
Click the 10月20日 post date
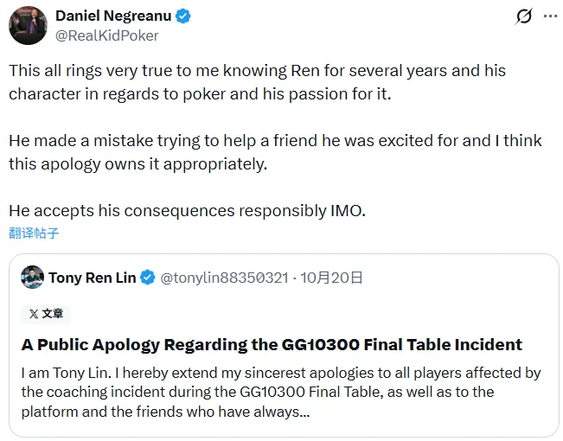(x=331, y=278)
